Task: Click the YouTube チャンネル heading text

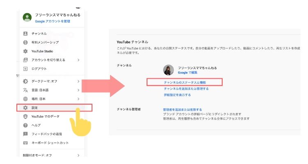Action: (x=132, y=42)
